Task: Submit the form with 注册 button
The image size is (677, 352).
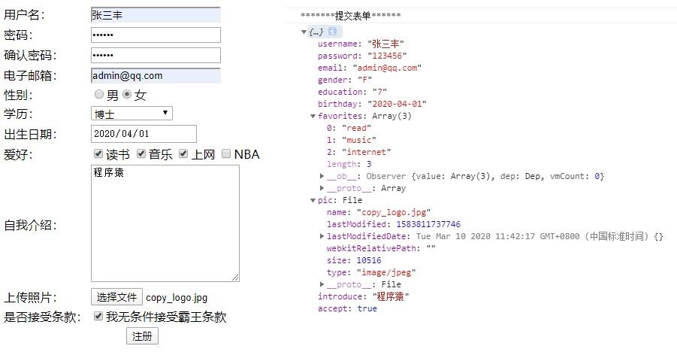Action: (142, 336)
